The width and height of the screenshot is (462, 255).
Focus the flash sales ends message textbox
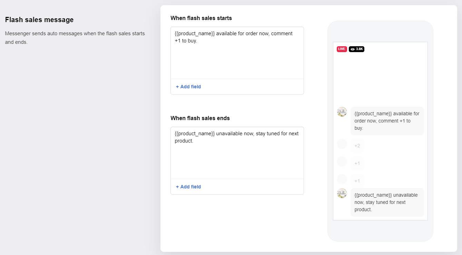pos(237,153)
